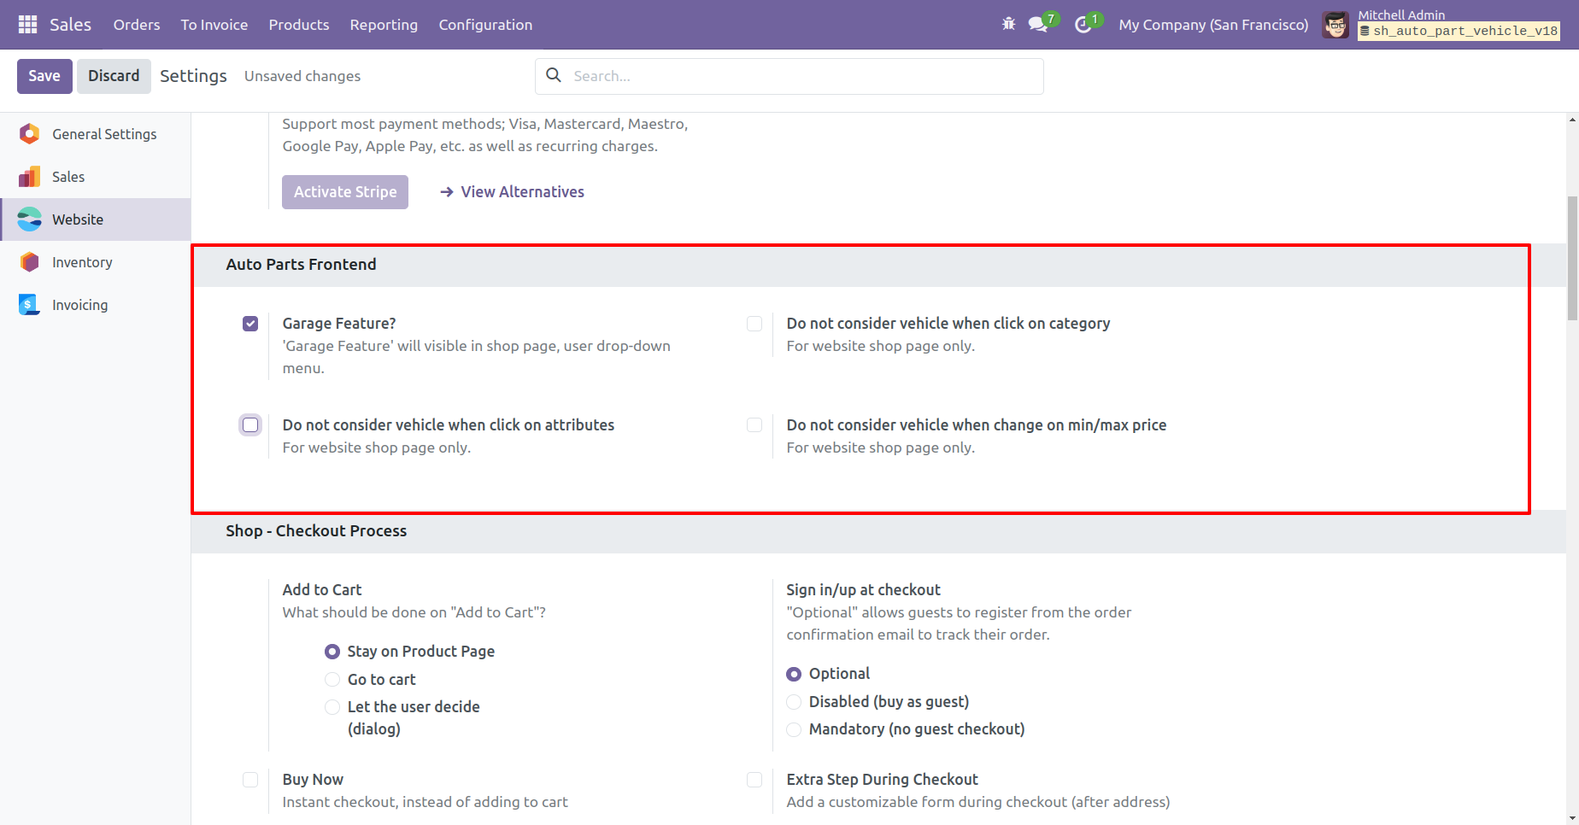Select the Go to cart radio option
Image resolution: width=1579 pixels, height=825 pixels.
pos(332,680)
